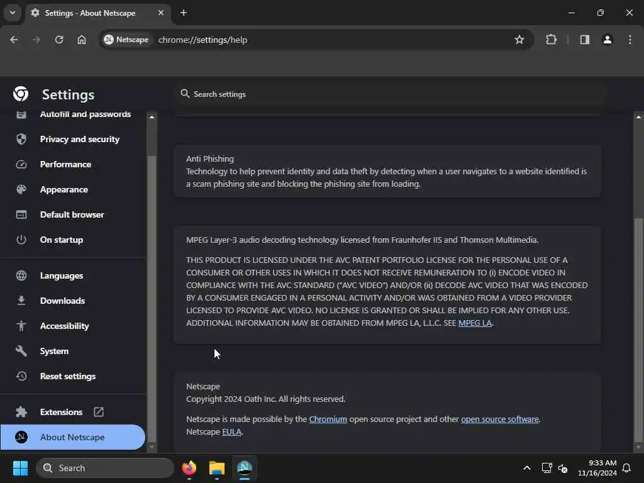Click the Settings logo icon

click(21, 94)
